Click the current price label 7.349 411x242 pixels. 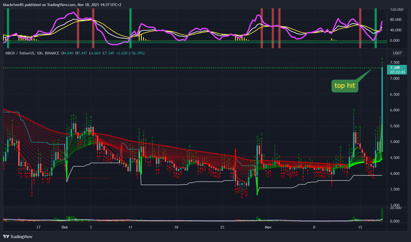coord(395,68)
